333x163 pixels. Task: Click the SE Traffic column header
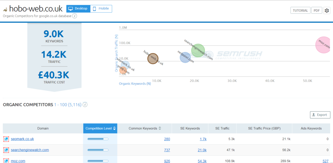click(222, 128)
